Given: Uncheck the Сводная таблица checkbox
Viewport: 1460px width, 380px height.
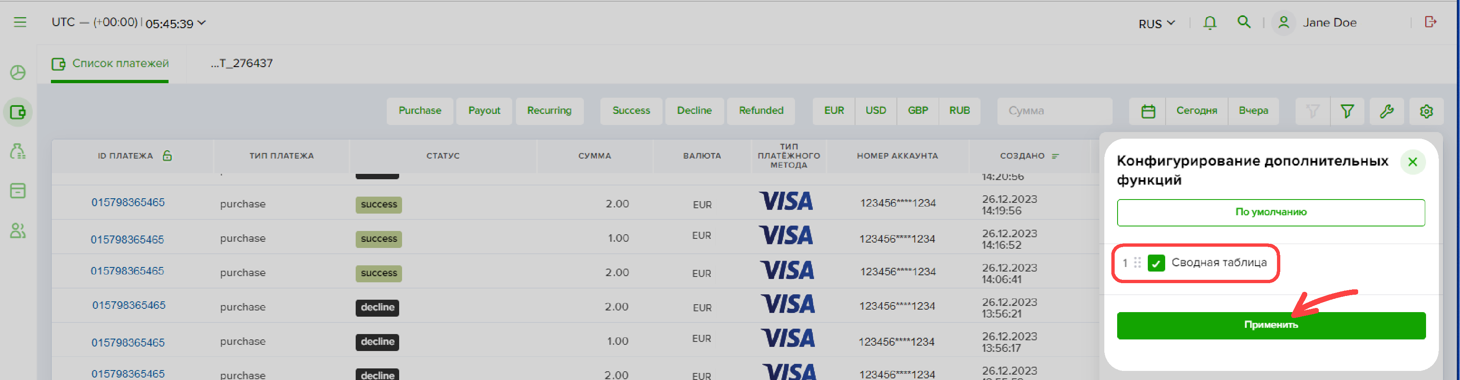Looking at the screenshot, I should click(1156, 263).
